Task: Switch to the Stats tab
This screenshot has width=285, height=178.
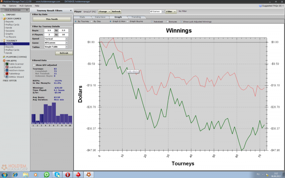Action: (82, 17)
